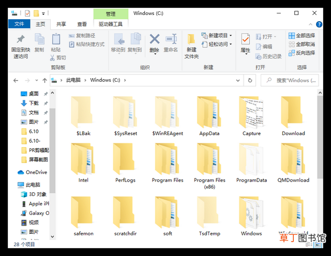Screen dimensions: 331x256
Task: Click Select all (全部选择)
Action: pos(302,36)
